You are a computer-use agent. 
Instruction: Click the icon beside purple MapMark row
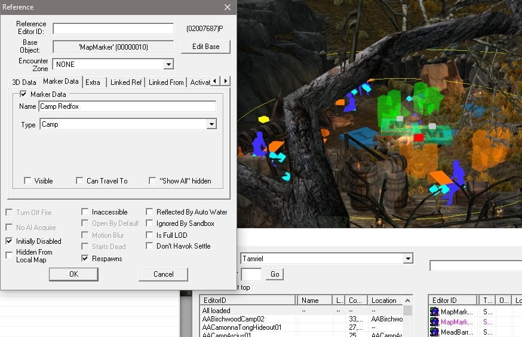[434, 322]
